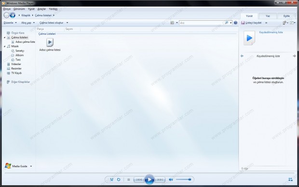
Task: Show more commands chevron beside Listeyi kaydet
Action: pos(266,23)
